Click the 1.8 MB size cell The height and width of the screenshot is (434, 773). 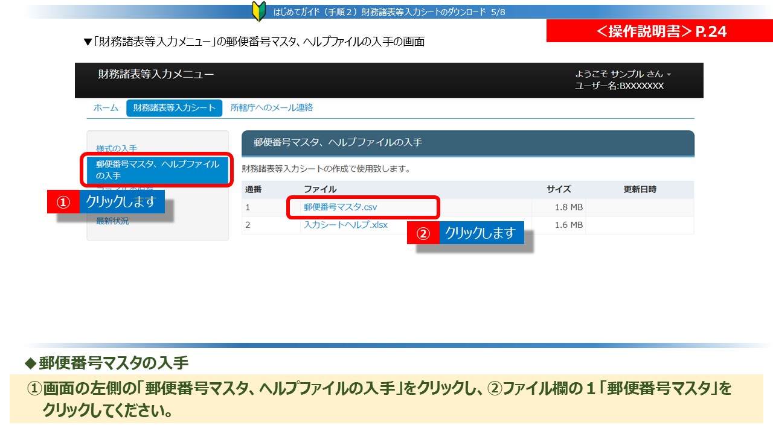[x=568, y=207]
